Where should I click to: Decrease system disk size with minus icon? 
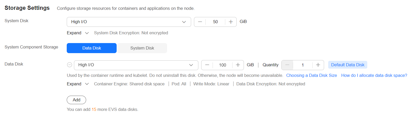coord(200,22)
